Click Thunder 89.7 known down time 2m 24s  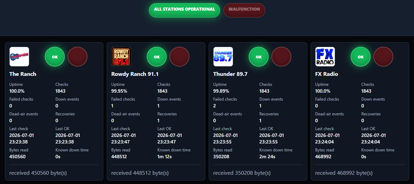click(267, 157)
